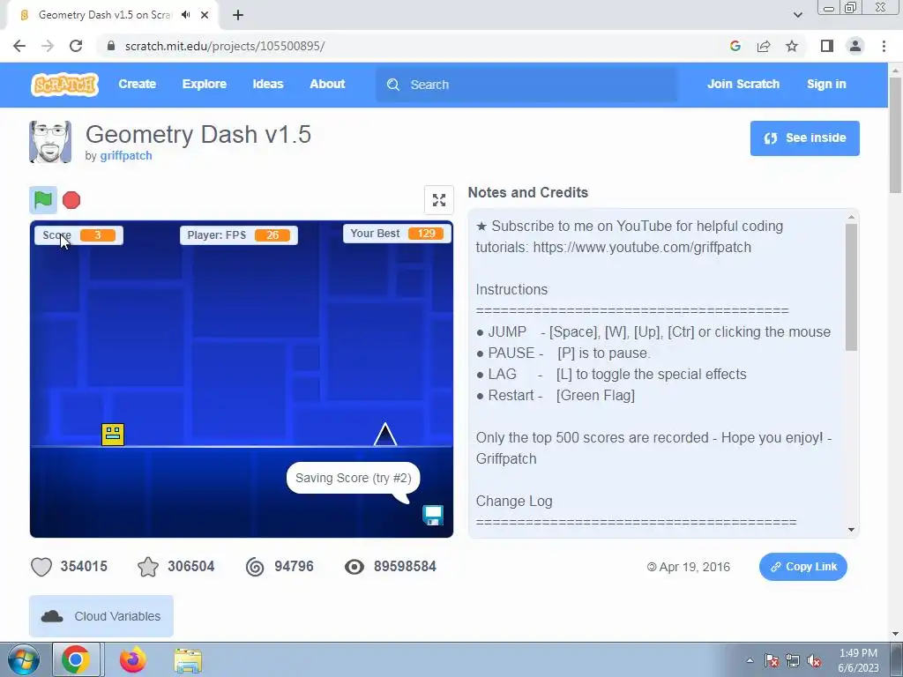Click the remix spiral icon
Image resolution: width=903 pixels, height=677 pixels.
[255, 567]
